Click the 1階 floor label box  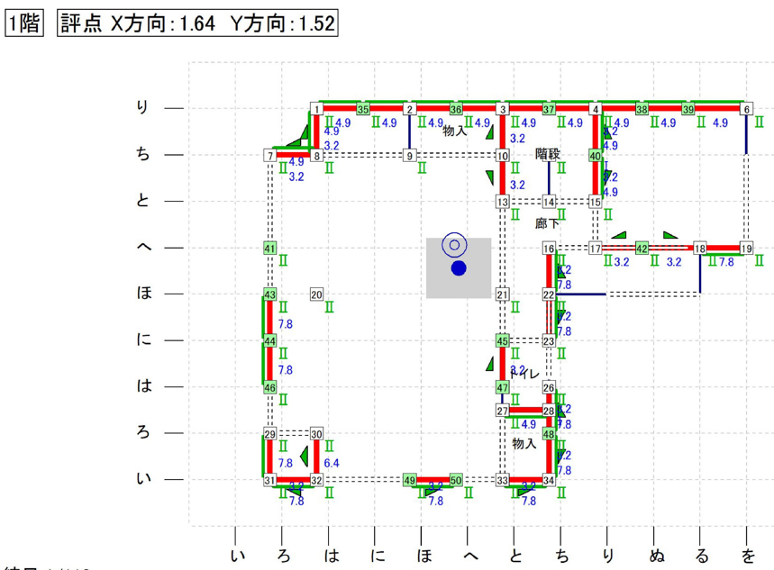click(24, 24)
